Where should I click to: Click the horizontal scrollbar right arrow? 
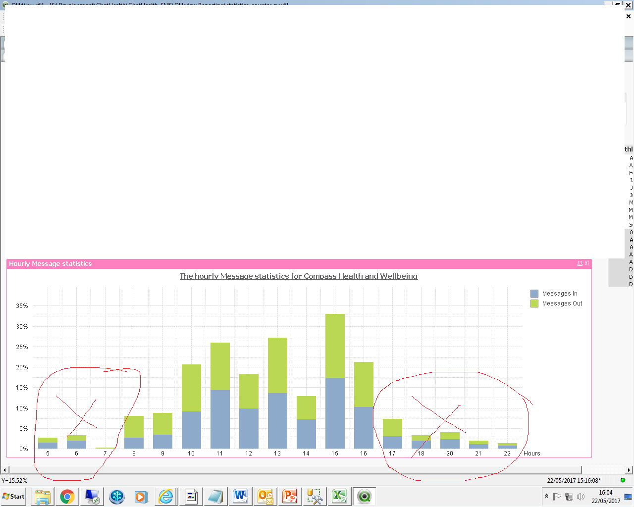point(629,470)
